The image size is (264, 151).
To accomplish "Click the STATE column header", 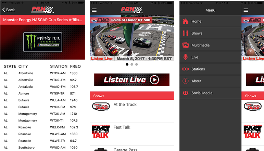I will tap(10, 66).
